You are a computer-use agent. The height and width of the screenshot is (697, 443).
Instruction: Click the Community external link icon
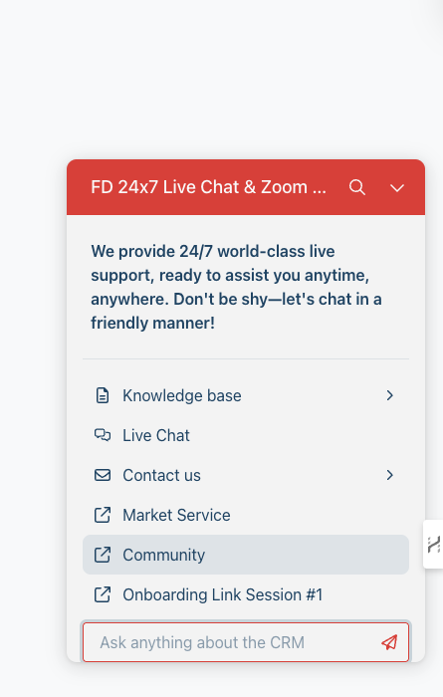tap(103, 555)
